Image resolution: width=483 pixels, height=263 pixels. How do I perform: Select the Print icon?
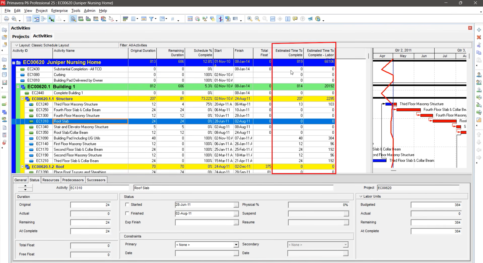tap(7, 19)
